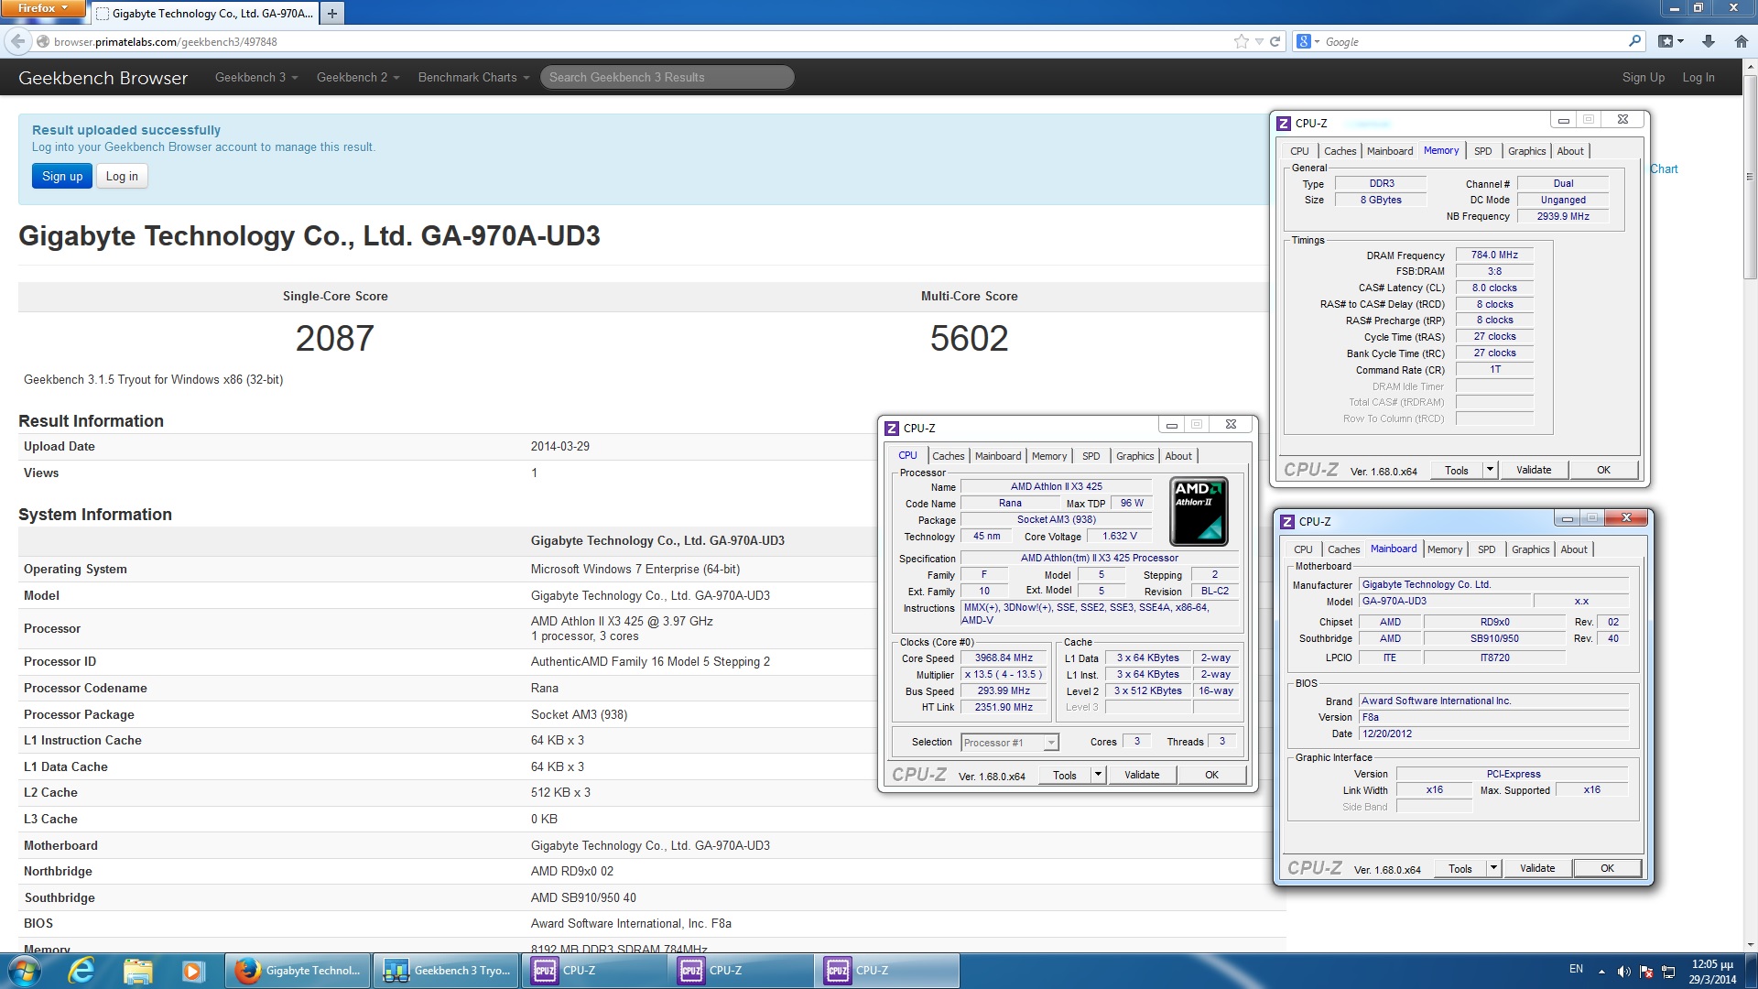Click the Google search input box

(x=1474, y=41)
